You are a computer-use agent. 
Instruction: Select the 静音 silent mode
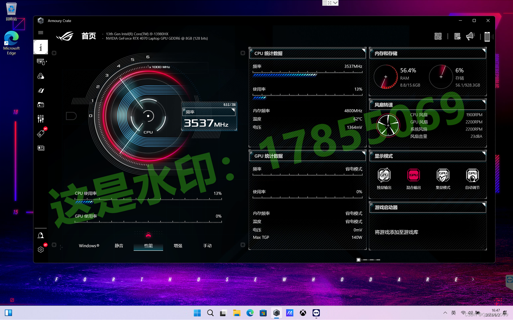tap(119, 246)
